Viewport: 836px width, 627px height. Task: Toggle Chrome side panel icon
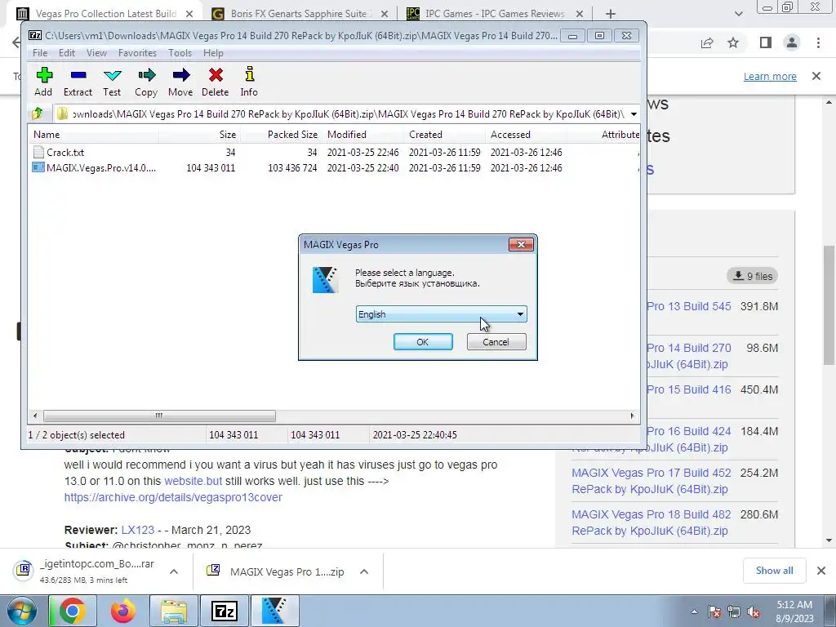pos(766,42)
